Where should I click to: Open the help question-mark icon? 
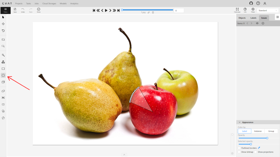(258, 3)
